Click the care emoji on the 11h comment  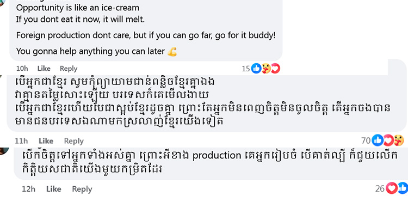tap(398, 140)
